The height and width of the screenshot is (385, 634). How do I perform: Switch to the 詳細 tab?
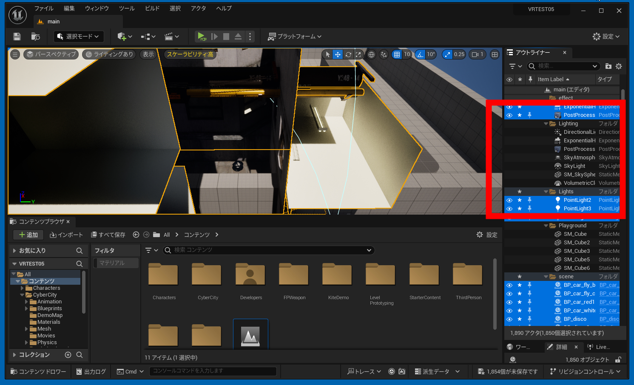561,347
